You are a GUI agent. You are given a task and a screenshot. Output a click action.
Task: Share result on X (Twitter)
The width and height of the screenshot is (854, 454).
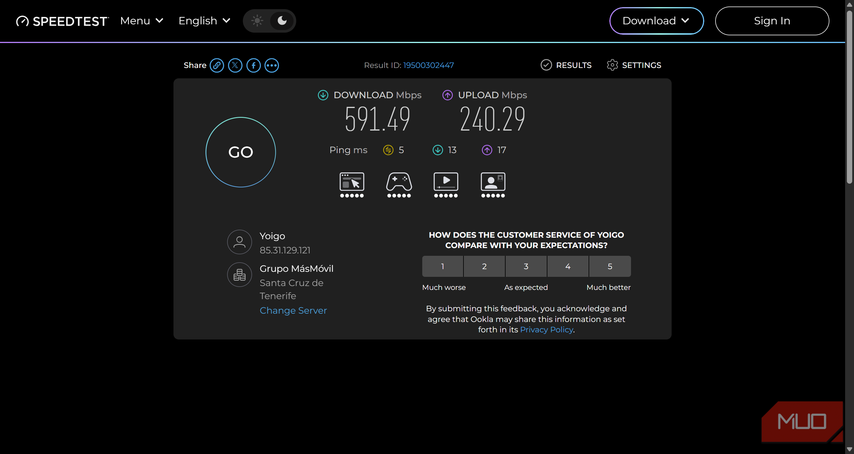pyautogui.click(x=235, y=65)
